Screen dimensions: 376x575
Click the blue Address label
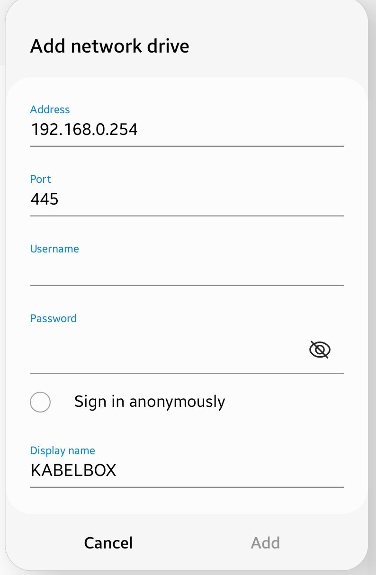point(50,109)
